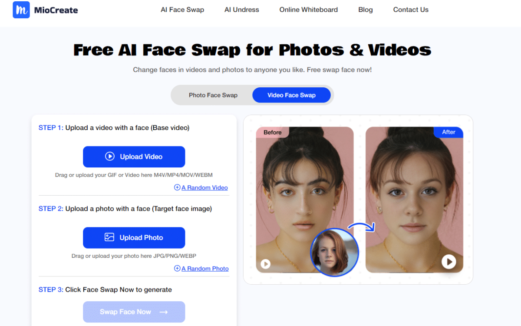Image resolution: width=521 pixels, height=326 pixels.
Task: Open the AI Face Swap menu item
Action: click(x=182, y=10)
